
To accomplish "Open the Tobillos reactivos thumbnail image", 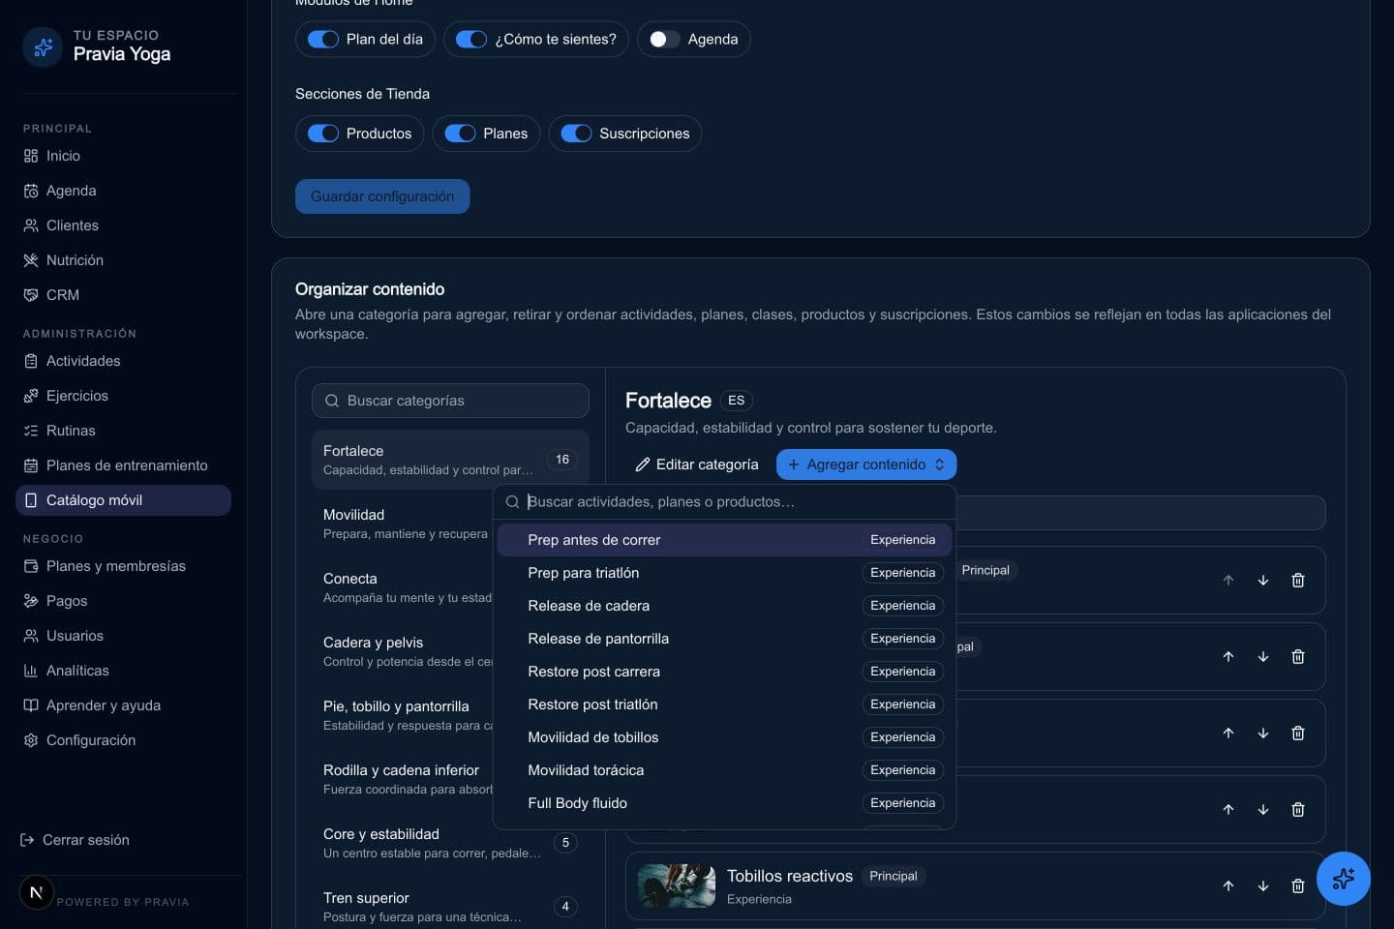I will click(x=677, y=885).
